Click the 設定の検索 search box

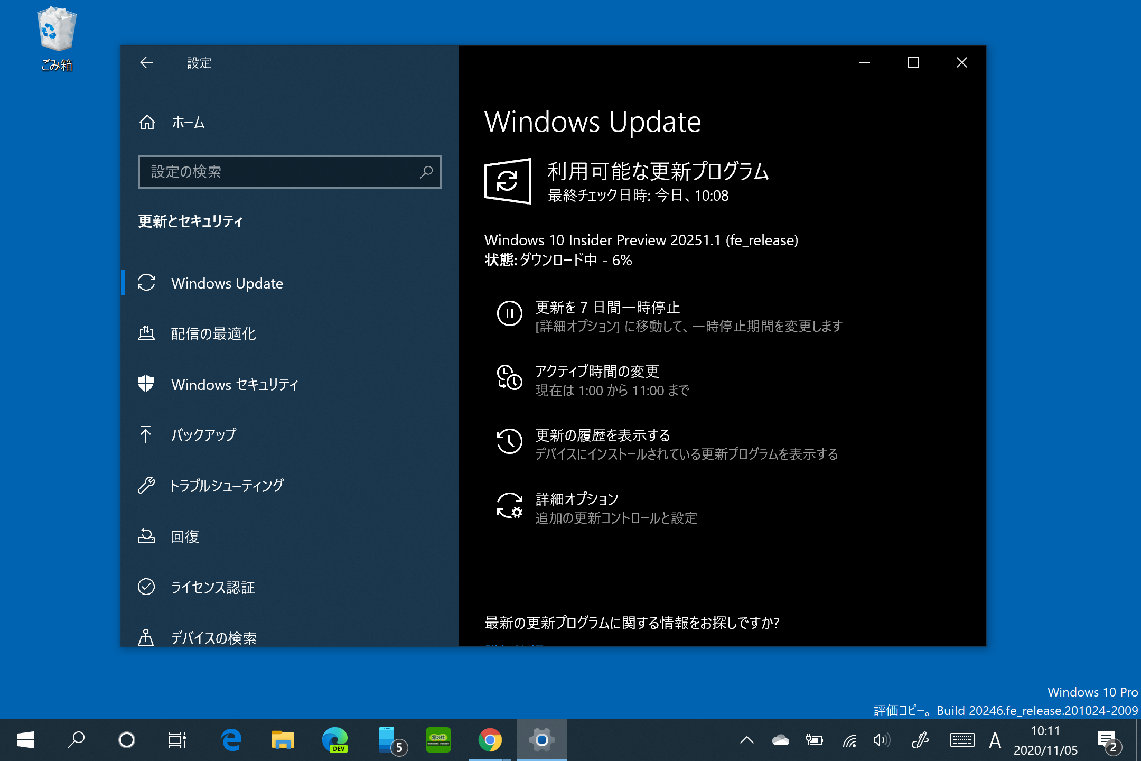tap(289, 172)
